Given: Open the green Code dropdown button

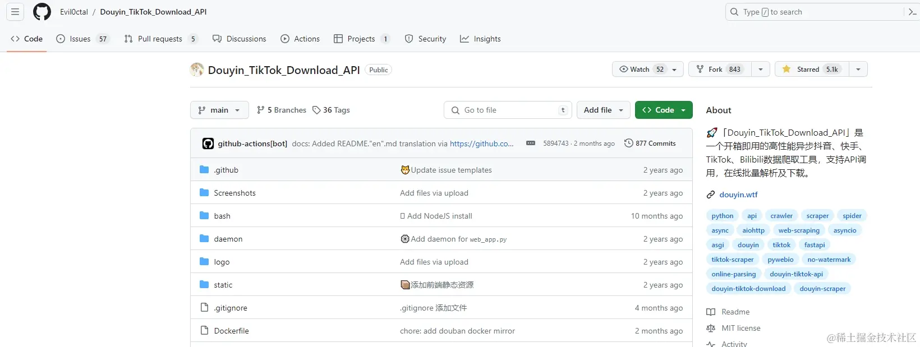Looking at the screenshot, I should (664, 110).
